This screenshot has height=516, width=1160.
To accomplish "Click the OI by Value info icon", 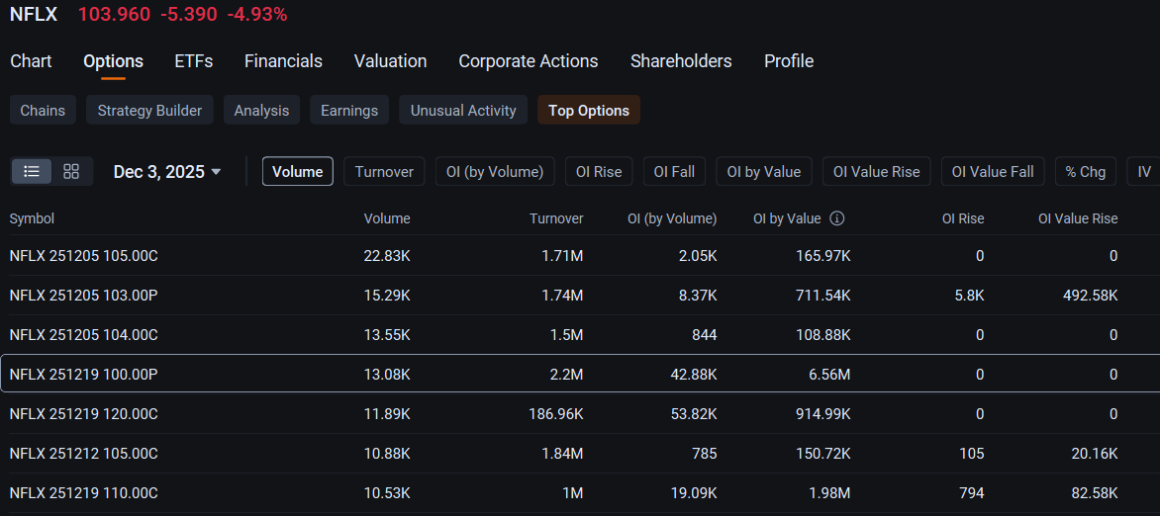I will (836, 218).
